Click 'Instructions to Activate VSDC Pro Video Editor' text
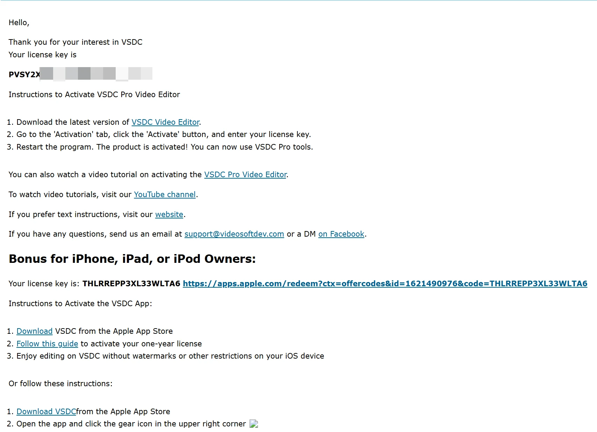The width and height of the screenshot is (597, 432). tap(94, 94)
